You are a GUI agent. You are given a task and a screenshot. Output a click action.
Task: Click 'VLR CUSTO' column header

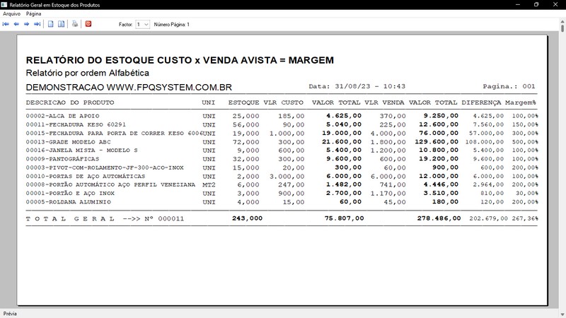pos(284,102)
